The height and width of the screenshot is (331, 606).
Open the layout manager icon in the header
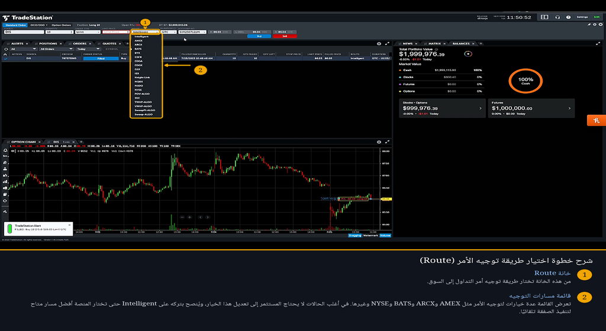(544, 17)
